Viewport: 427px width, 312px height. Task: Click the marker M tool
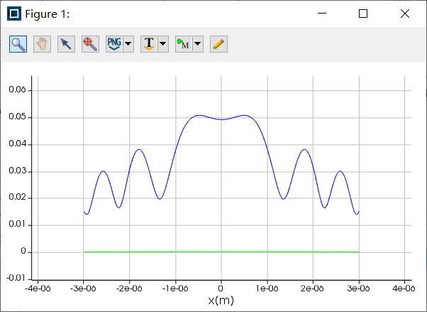(184, 44)
